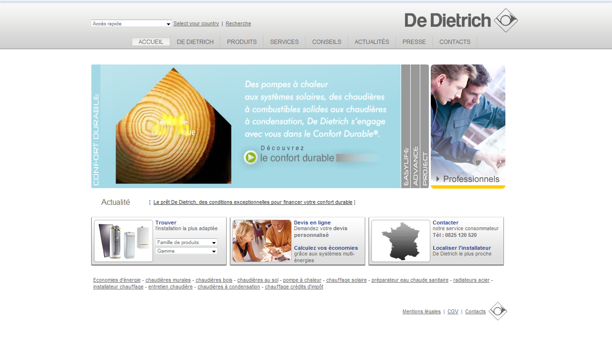Click the Recherche link
The height and width of the screenshot is (351, 612).
238,24
